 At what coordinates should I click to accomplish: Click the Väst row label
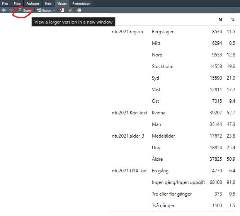click(156, 90)
